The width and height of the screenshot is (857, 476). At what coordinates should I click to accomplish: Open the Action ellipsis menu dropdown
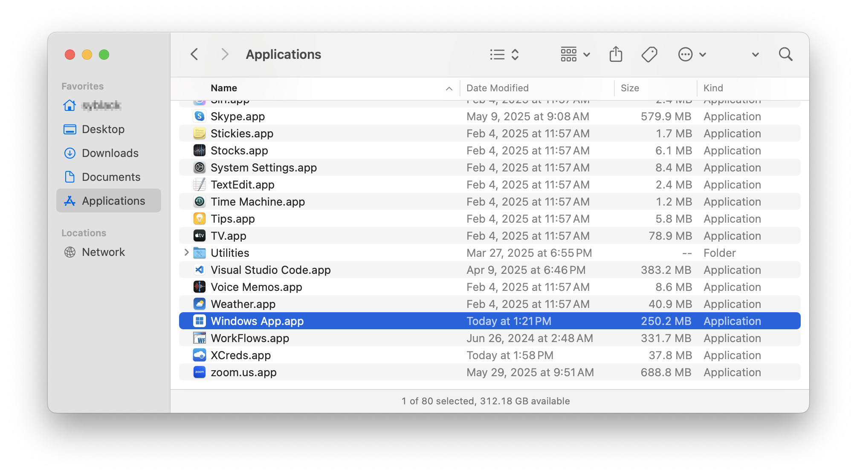(692, 55)
